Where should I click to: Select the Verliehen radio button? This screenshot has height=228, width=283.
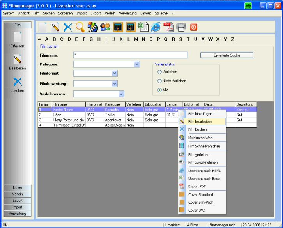pyautogui.click(x=159, y=72)
